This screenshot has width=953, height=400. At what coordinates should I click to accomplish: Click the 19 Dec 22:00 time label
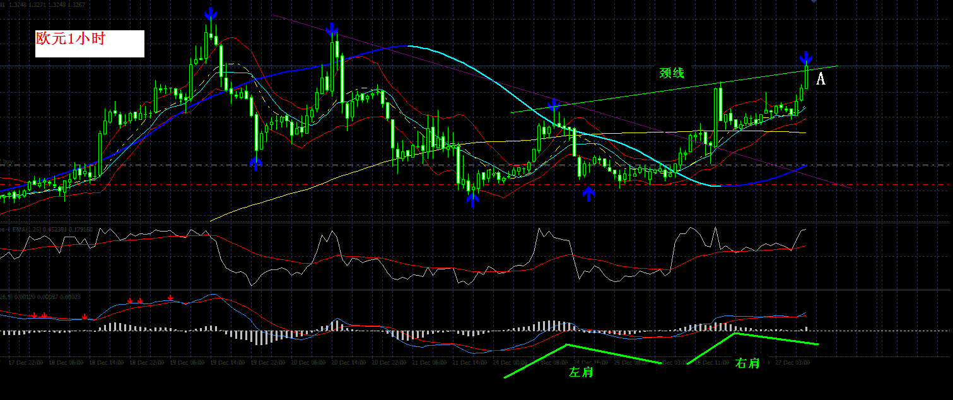[268, 363]
